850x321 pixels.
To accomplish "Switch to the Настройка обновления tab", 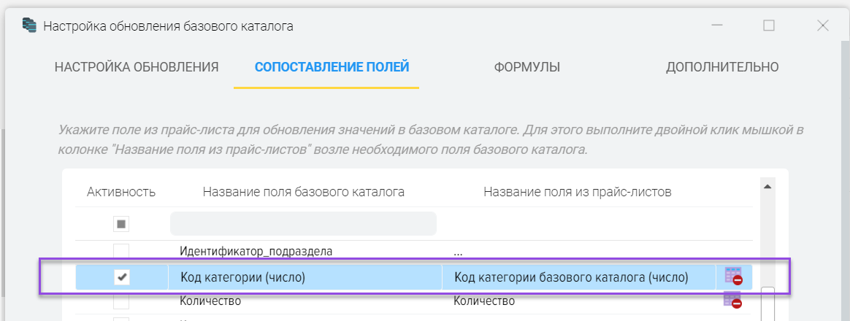I will pos(137,67).
